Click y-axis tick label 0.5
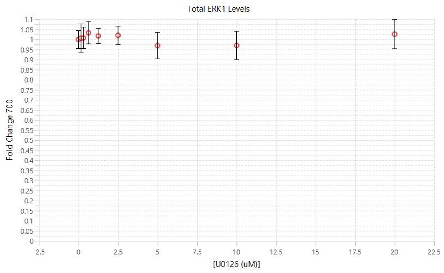 29,140
